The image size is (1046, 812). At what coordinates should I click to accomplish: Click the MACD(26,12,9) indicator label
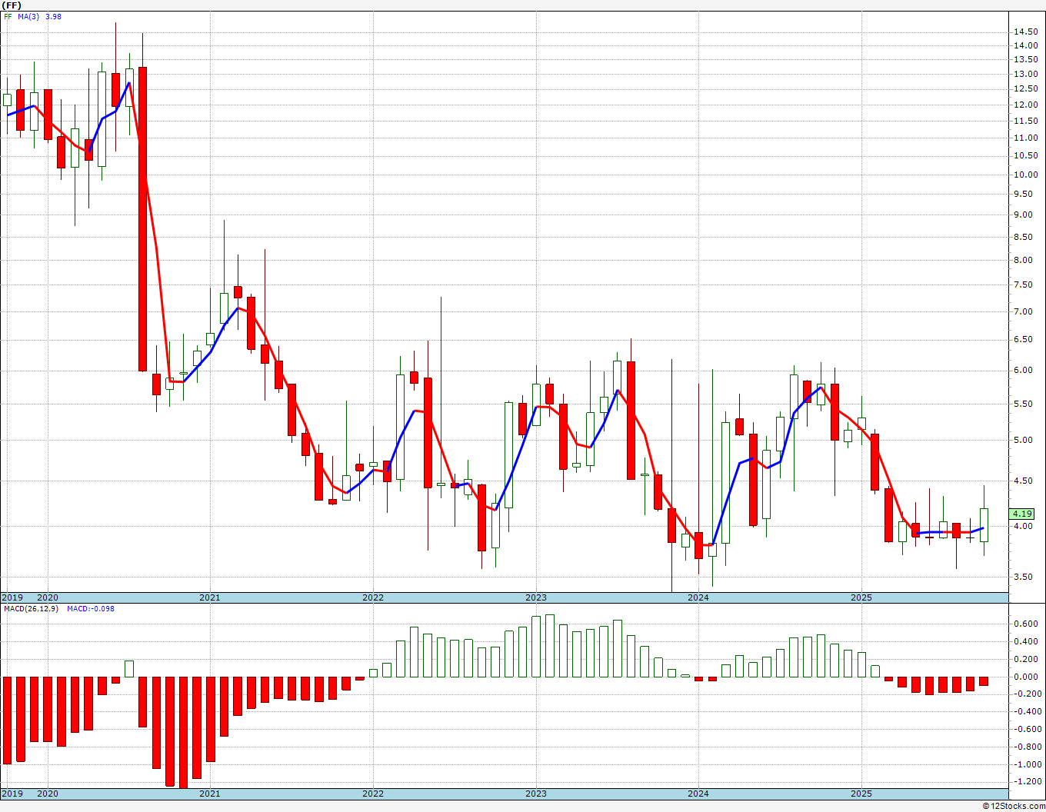31,609
